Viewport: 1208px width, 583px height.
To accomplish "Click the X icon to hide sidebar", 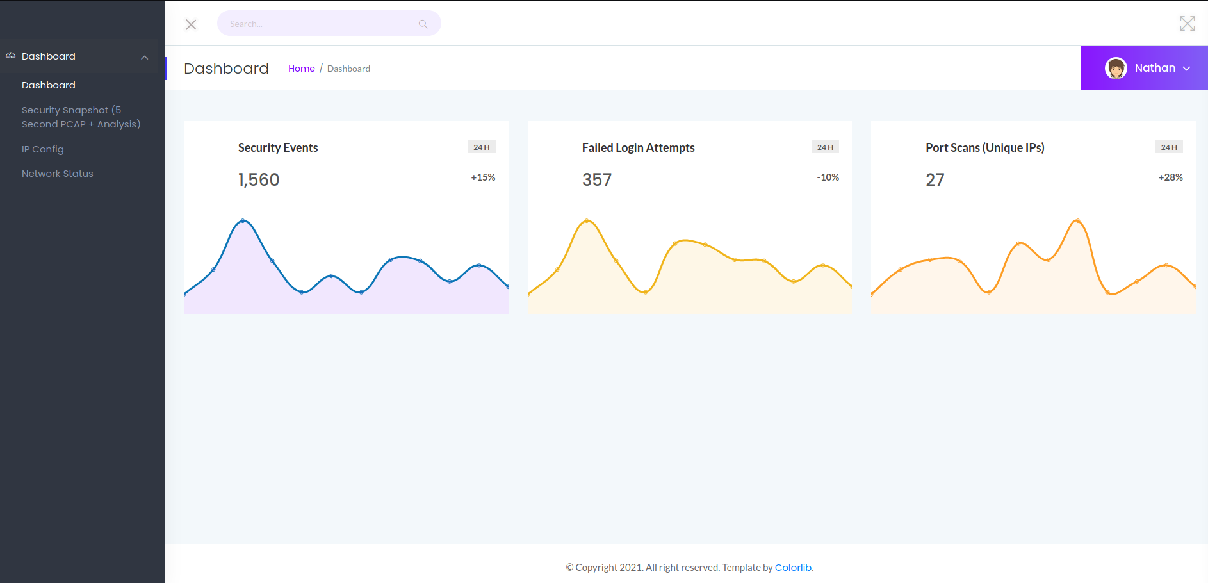I will point(190,24).
